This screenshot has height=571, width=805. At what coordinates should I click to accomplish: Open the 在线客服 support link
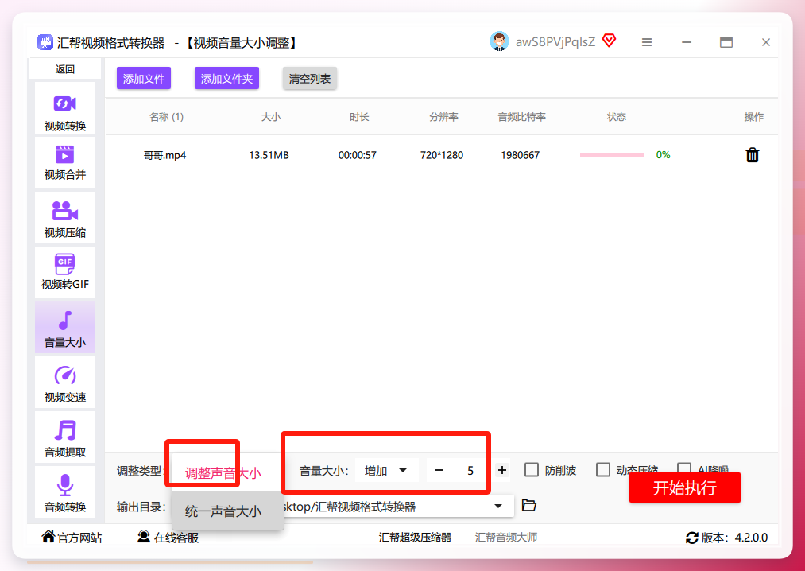coord(168,538)
